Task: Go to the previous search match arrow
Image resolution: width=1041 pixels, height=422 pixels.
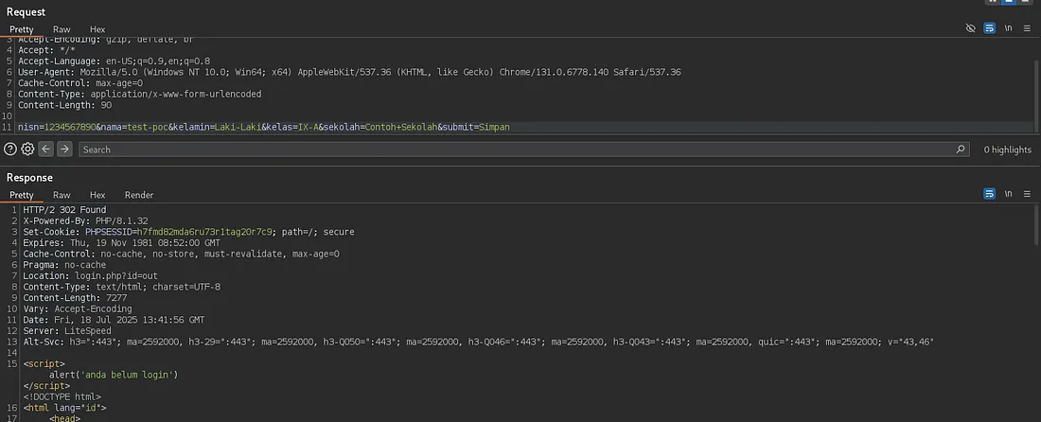Action: click(45, 149)
